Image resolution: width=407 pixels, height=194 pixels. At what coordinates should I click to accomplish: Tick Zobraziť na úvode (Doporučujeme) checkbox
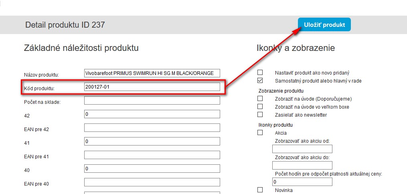tap(260, 98)
